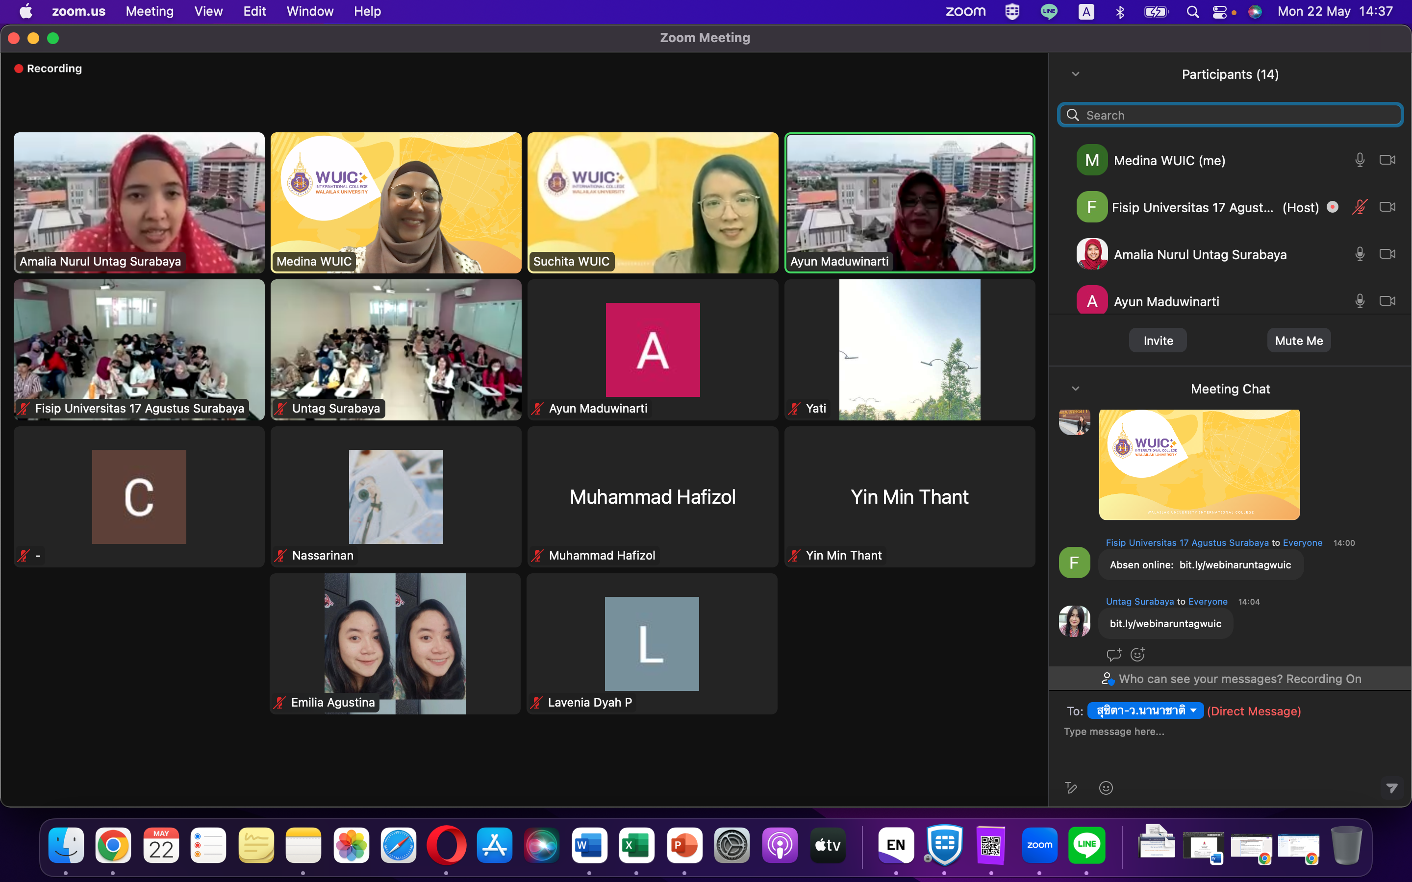
Task: Click the LINE icon in menu bar
Action: (x=1049, y=11)
